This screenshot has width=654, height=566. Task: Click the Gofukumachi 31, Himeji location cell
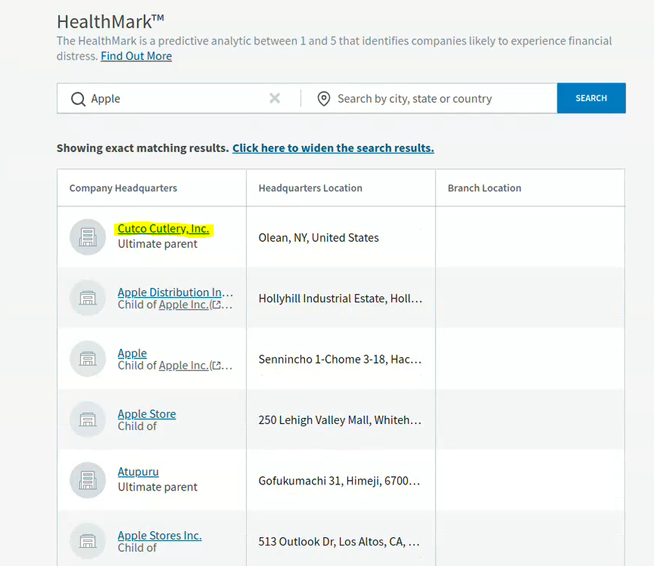(x=339, y=481)
